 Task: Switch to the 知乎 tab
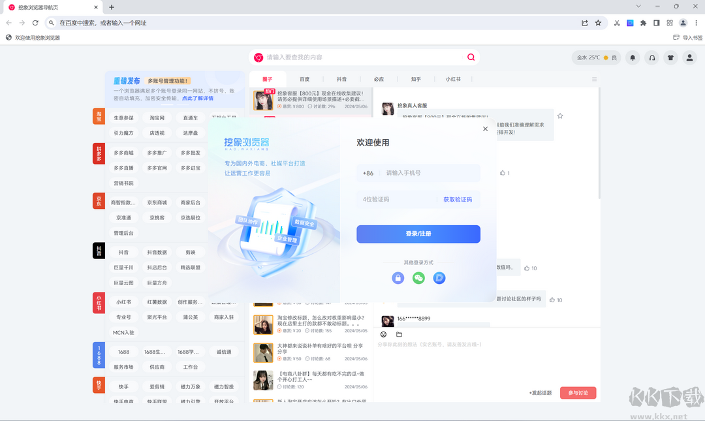416,78
